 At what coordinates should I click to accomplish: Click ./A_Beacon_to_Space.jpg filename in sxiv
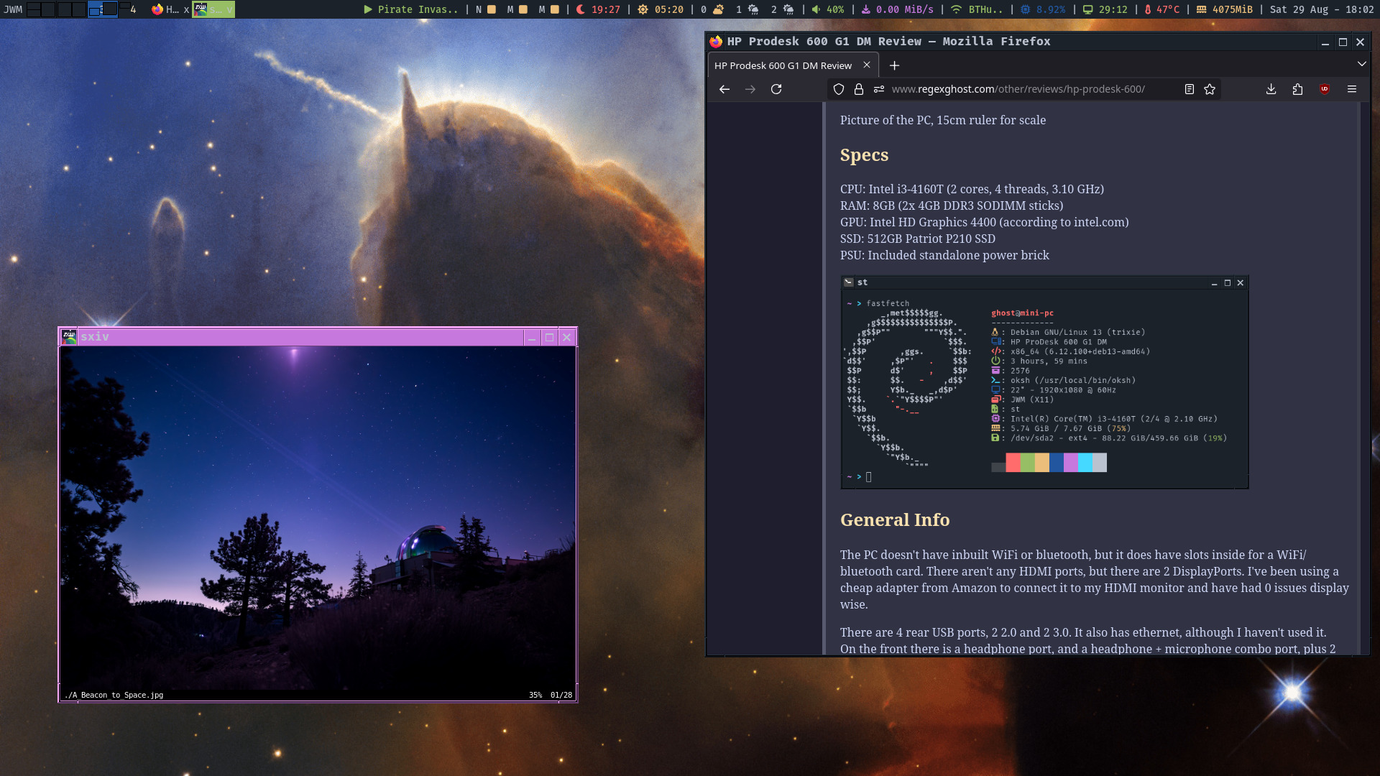click(114, 695)
